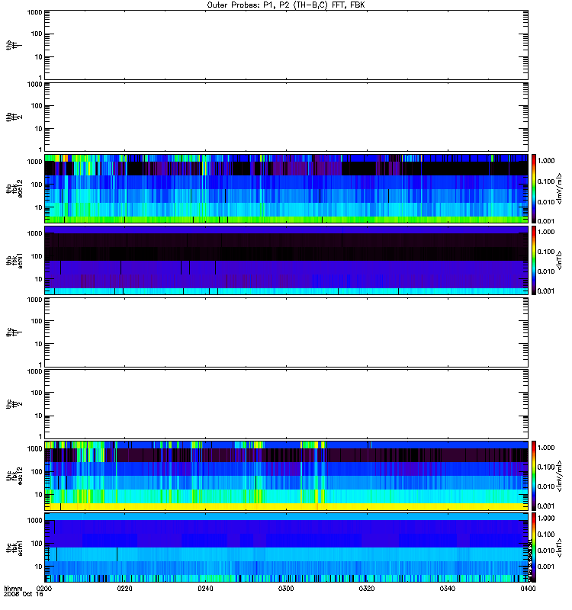Click the 'thb fff 2' y-axis title
This screenshot has height=610, width=572.
coord(14,117)
